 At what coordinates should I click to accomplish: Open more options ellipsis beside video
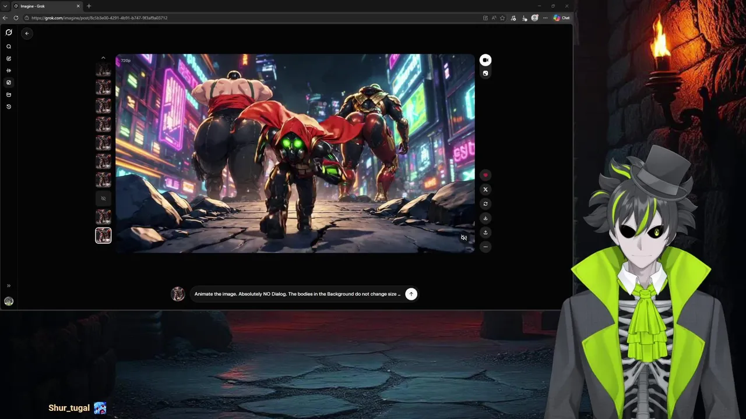pos(485,247)
